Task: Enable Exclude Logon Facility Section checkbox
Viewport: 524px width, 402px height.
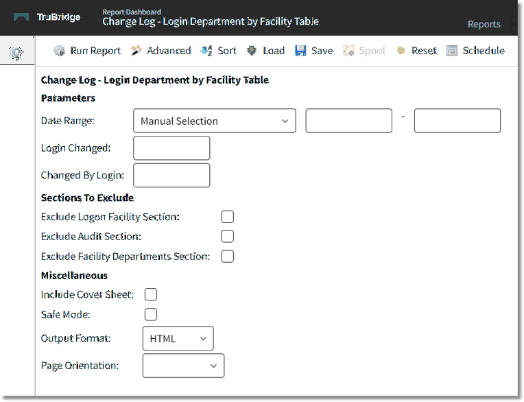Action: [227, 217]
